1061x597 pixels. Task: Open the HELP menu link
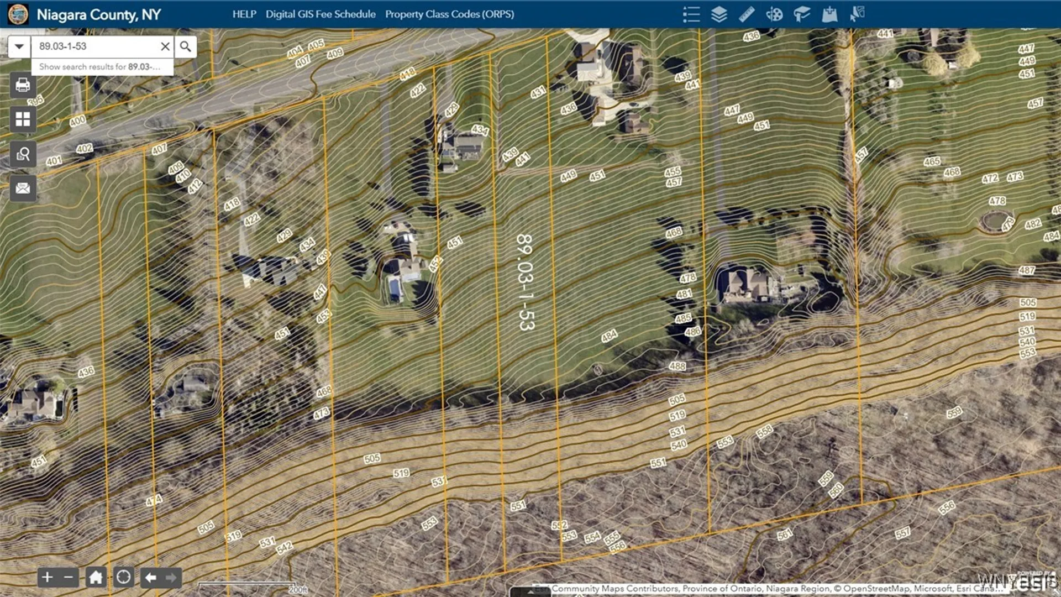pyautogui.click(x=244, y=14)
